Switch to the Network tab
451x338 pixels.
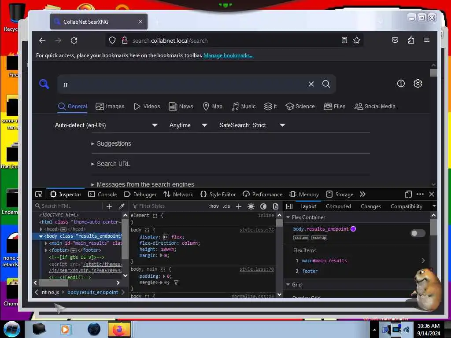(x=178, y=194)
